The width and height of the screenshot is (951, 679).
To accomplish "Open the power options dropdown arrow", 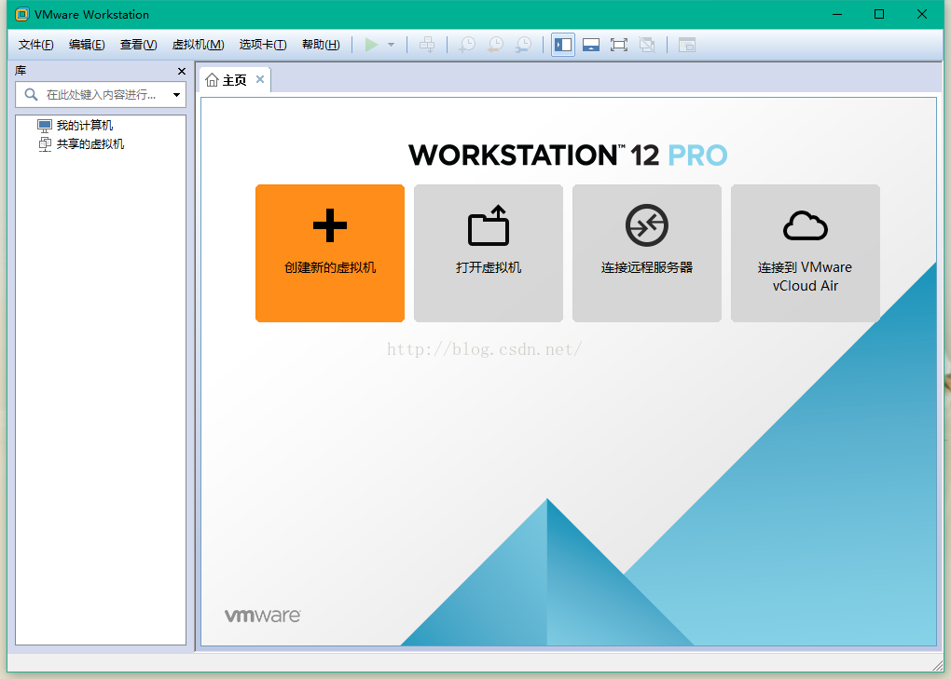I will tap(392, 45).
